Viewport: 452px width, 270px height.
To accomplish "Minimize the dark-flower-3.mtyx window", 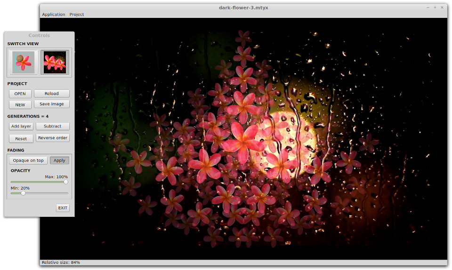I will coord(428,8).
